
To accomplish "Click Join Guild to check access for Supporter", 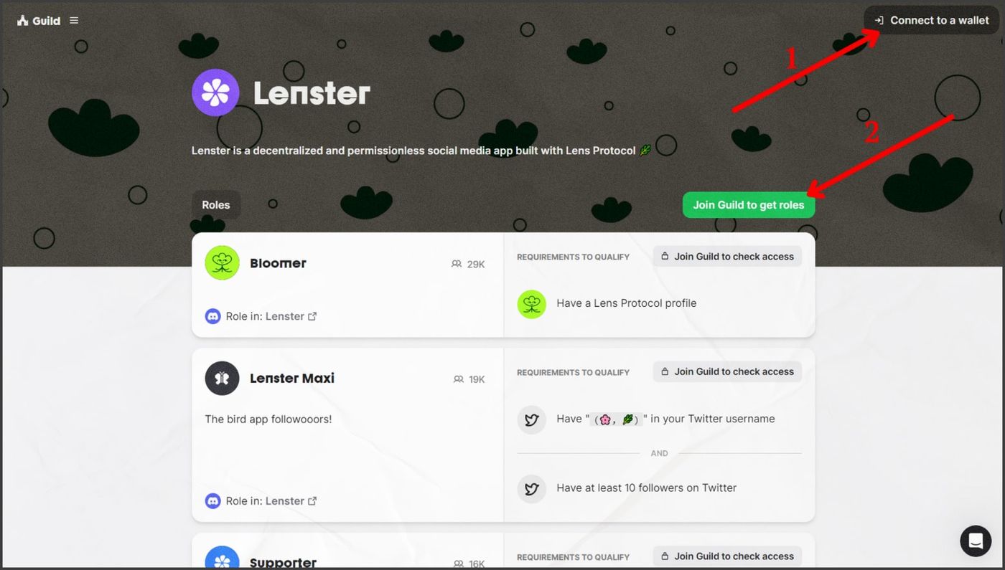I will pos(727,556).
